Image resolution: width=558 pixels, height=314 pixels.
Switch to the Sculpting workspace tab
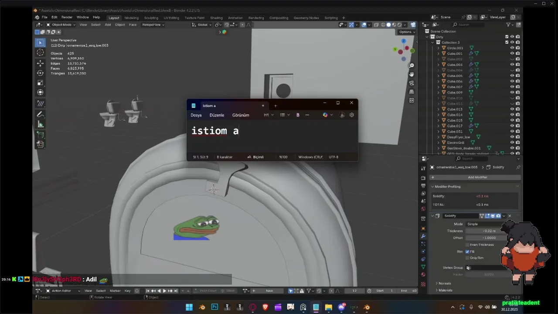pyautogui.click(x=151, y=18)
